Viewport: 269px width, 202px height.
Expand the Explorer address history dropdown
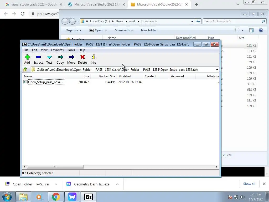pos(192,21)
